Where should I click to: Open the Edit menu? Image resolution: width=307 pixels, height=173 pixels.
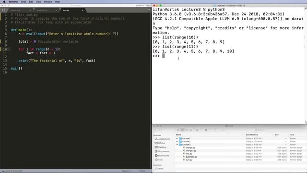click(x=31, y=2)
